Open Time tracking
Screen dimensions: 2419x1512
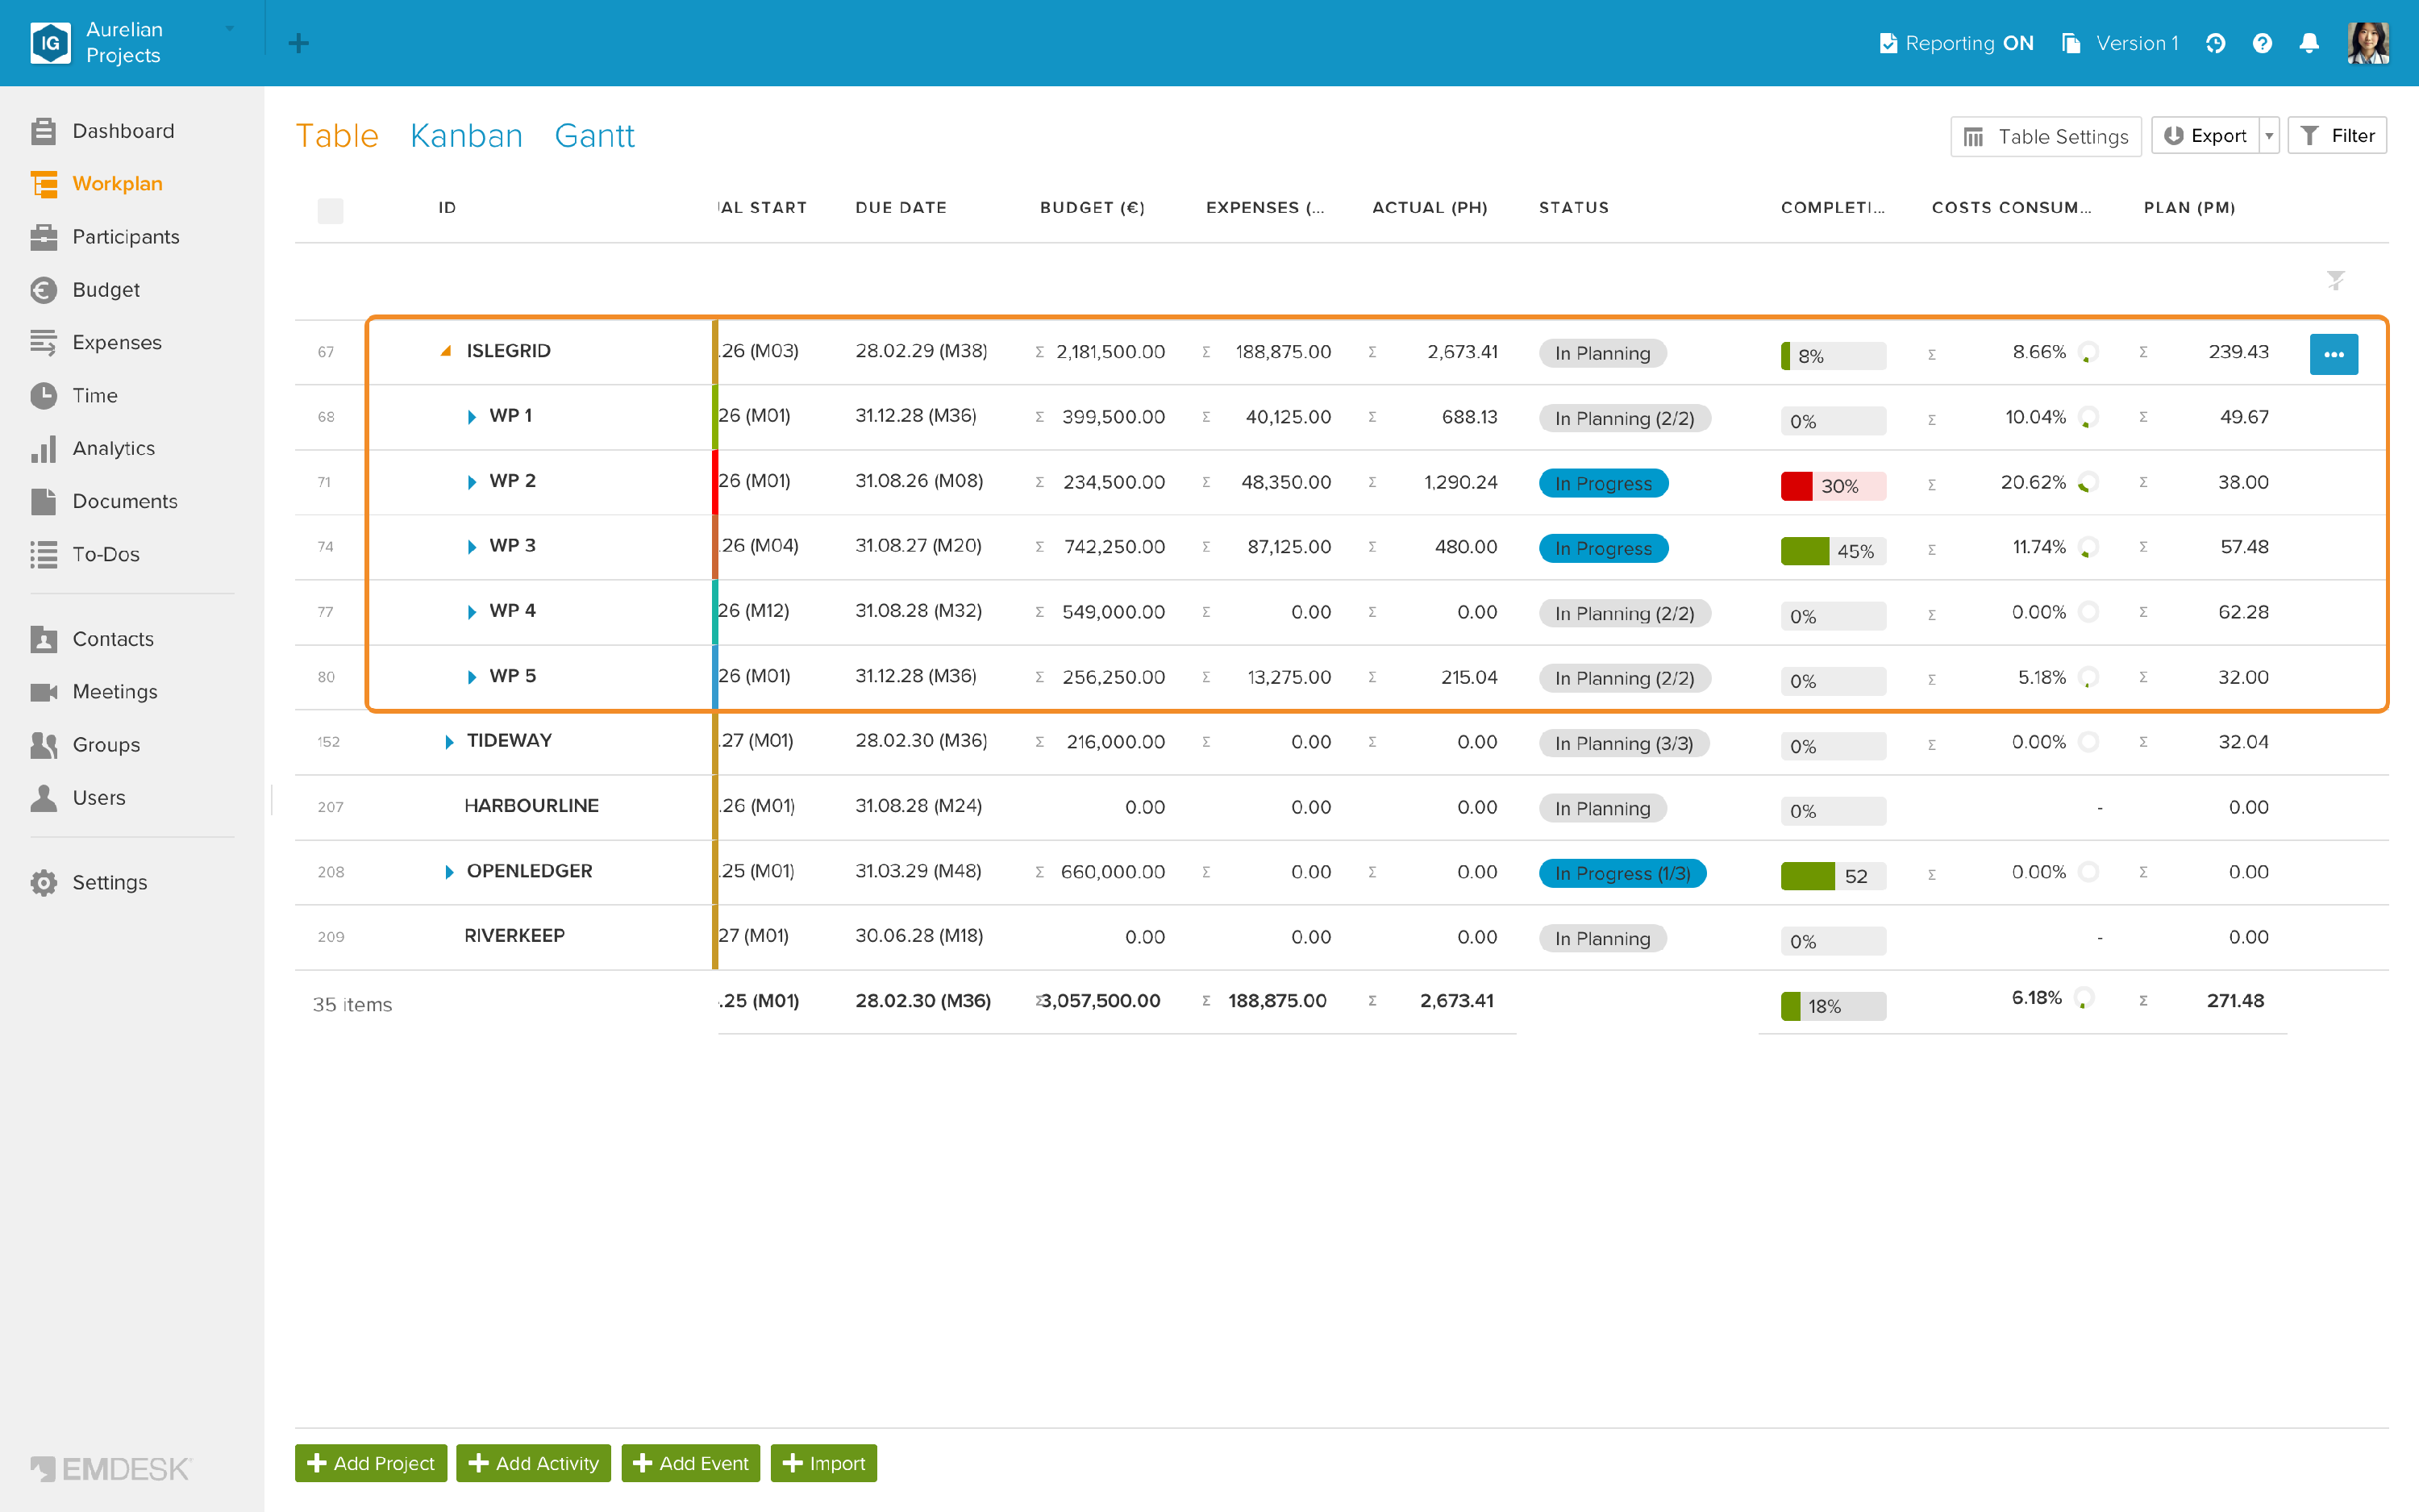click(74, 396)
